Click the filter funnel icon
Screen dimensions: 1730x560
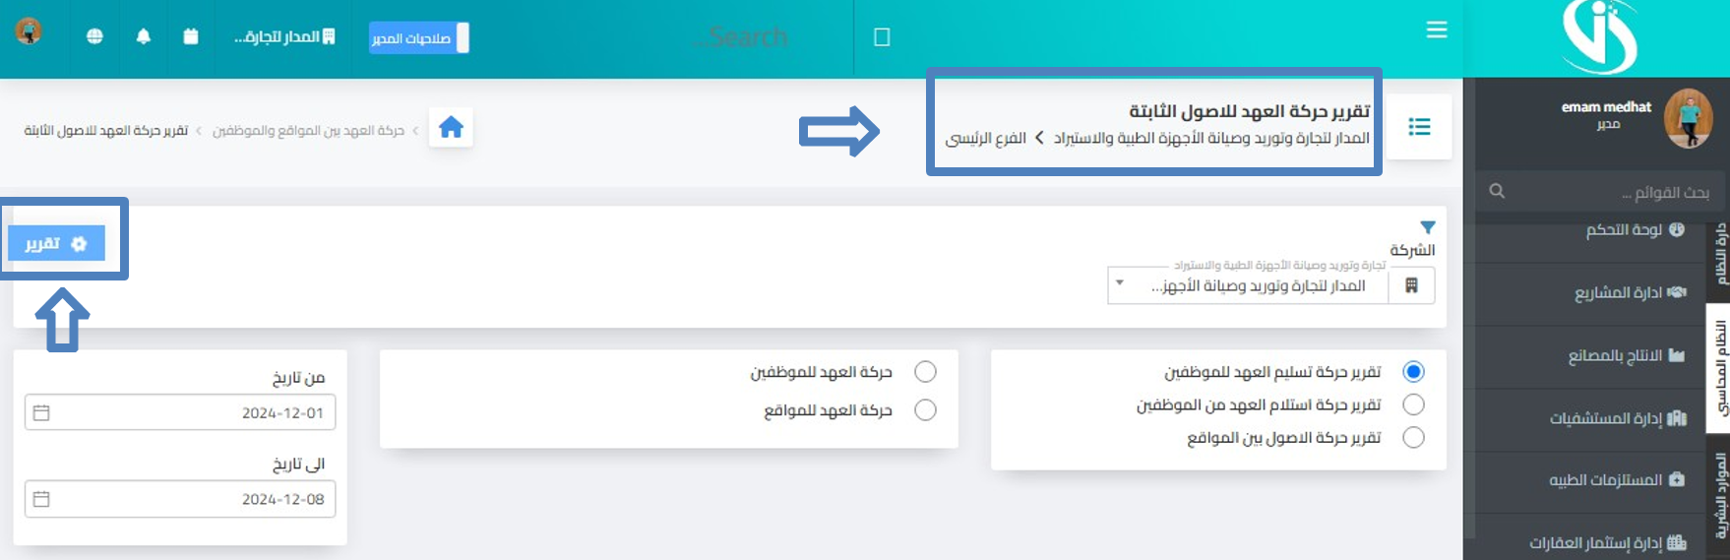[1428, 227]
